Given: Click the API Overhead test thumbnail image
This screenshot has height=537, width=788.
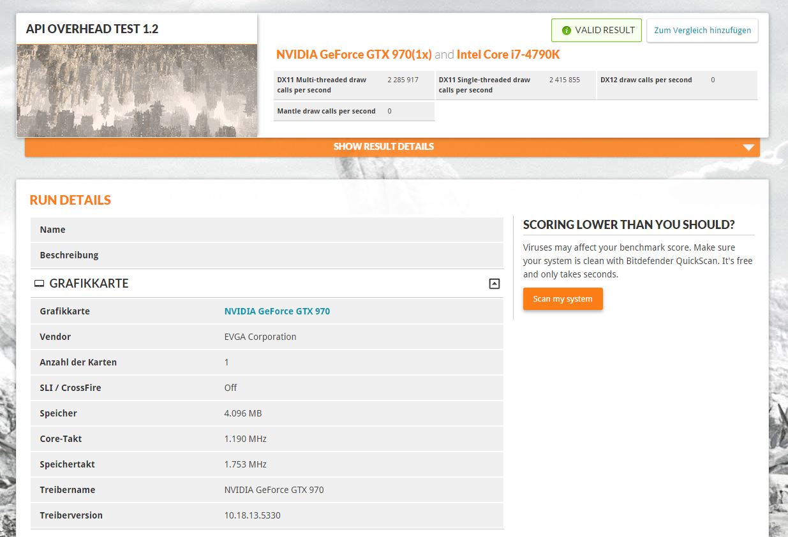Looking at the screenshot, I should pyautogui.click(x=137, y=90).
